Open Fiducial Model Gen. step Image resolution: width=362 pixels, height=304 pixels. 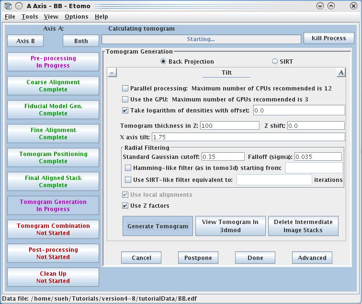point(53,110)
